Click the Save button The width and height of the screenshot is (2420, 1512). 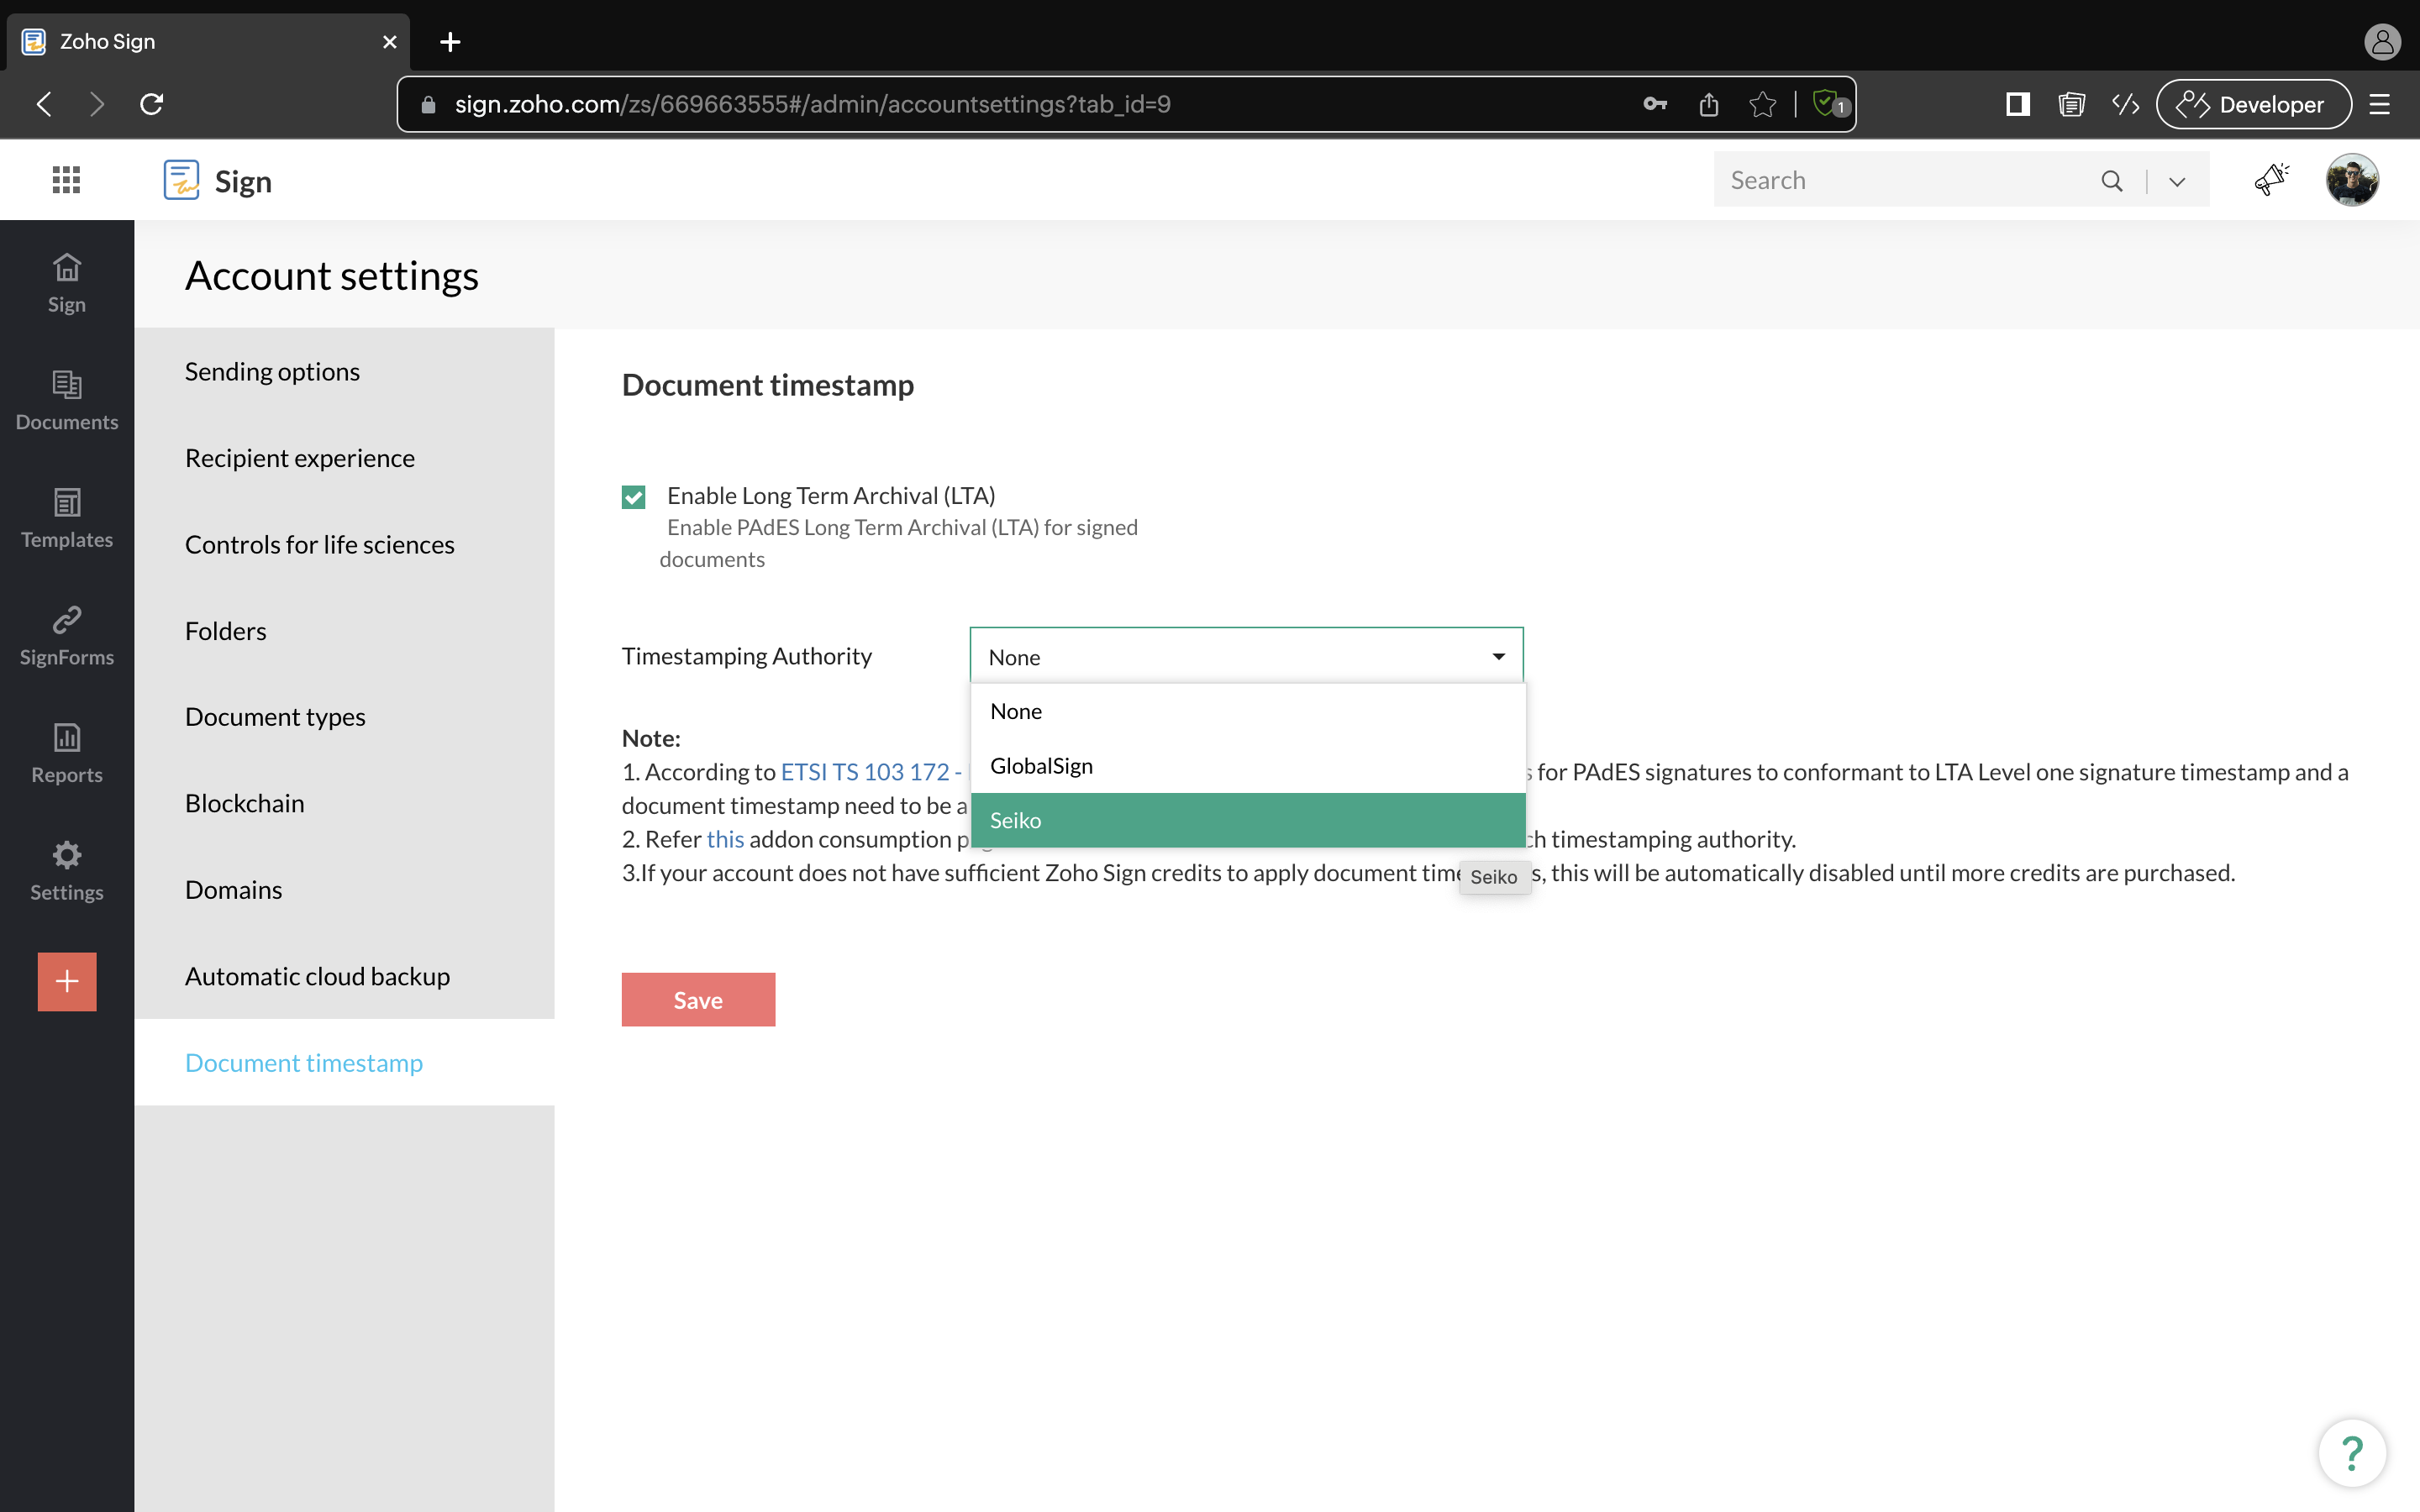click(698, 1000)
